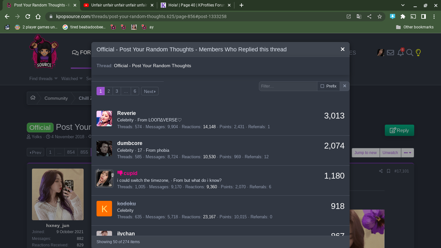The width and height of the screenshot is (441, 248).
Task: Toggle the light bulb theme switch
Action: point(418,52)
